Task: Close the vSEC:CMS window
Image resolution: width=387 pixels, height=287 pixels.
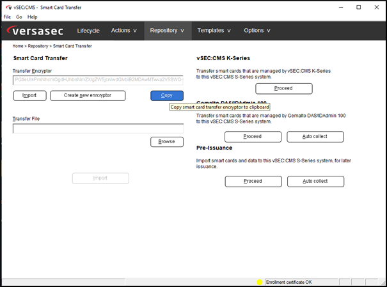Action: pos(376,7)
